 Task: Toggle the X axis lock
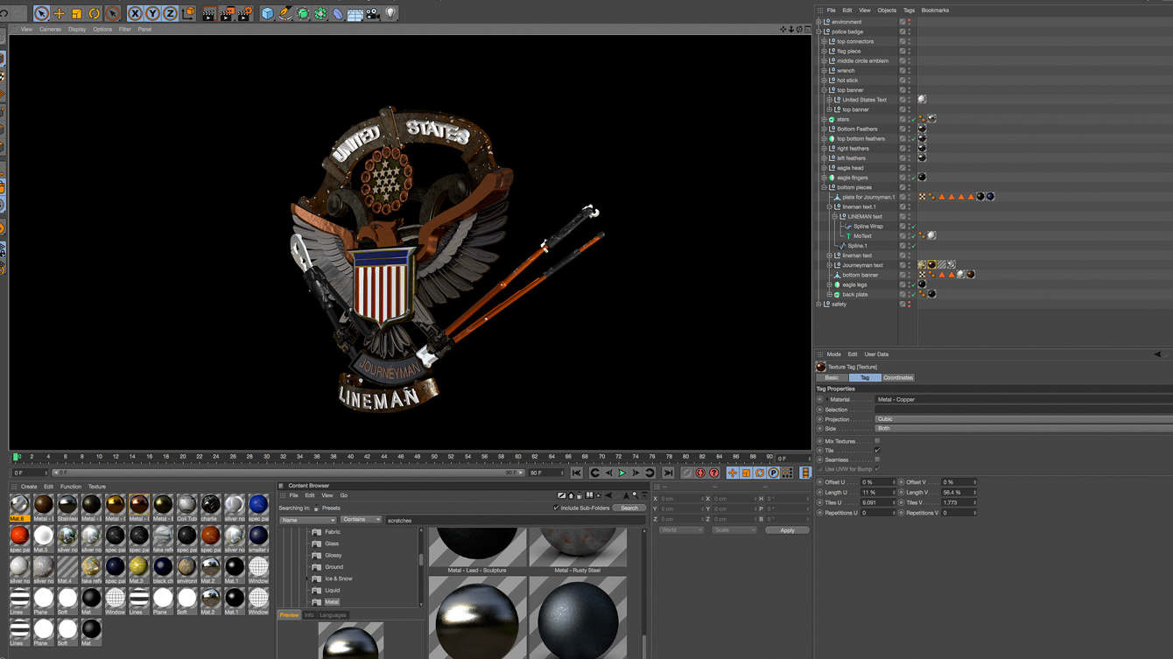pos(135,14)
